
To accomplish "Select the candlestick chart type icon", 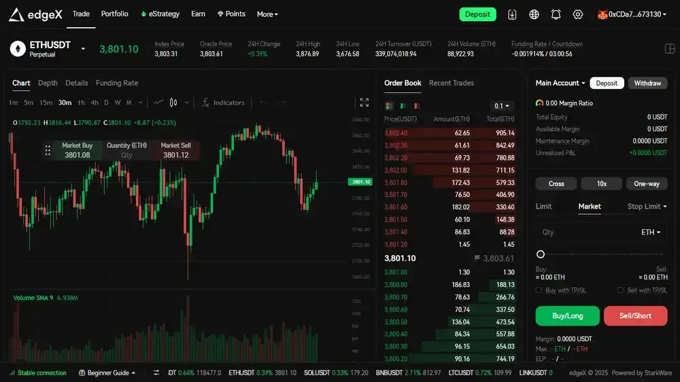I will coord(173,103).
